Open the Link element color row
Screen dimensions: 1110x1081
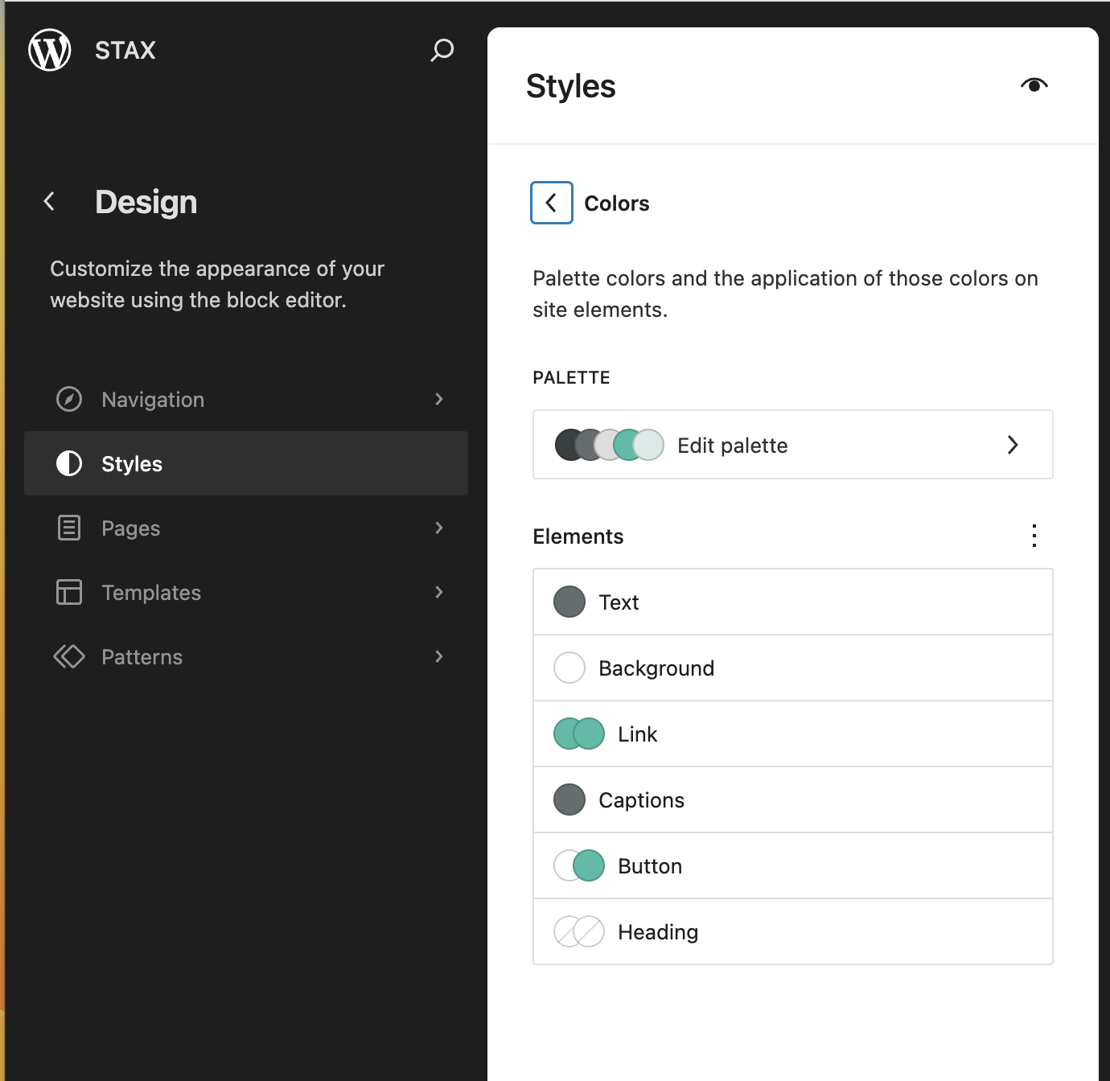click(x=793, y=734)
